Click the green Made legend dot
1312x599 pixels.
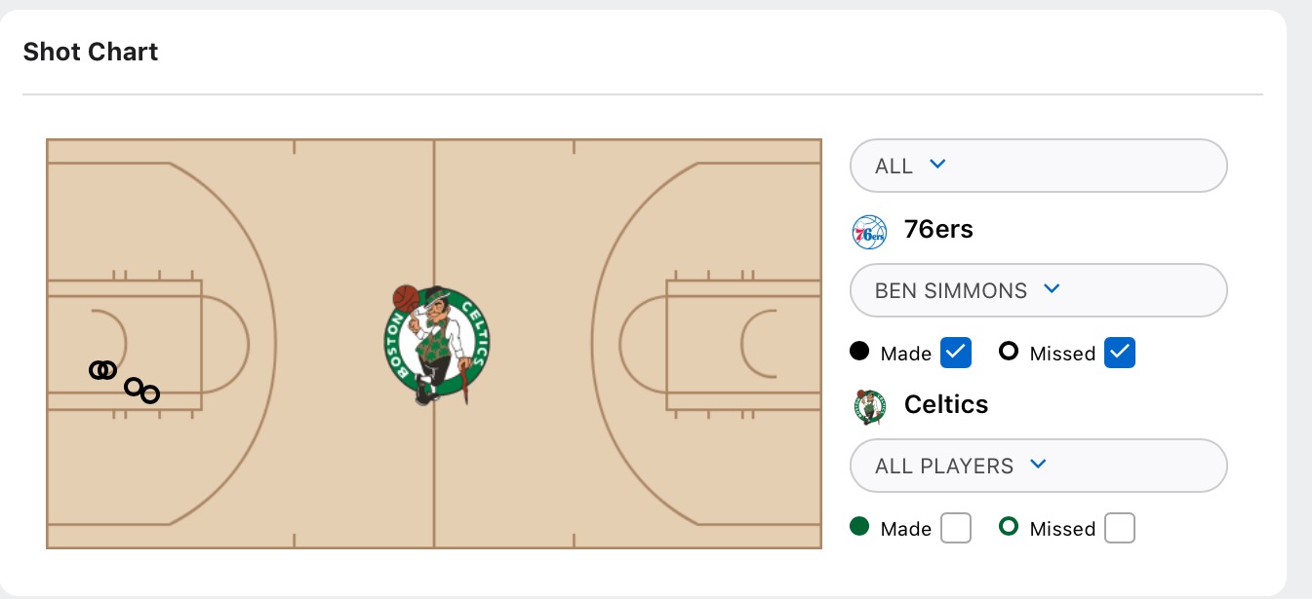(x=859, y=527)
